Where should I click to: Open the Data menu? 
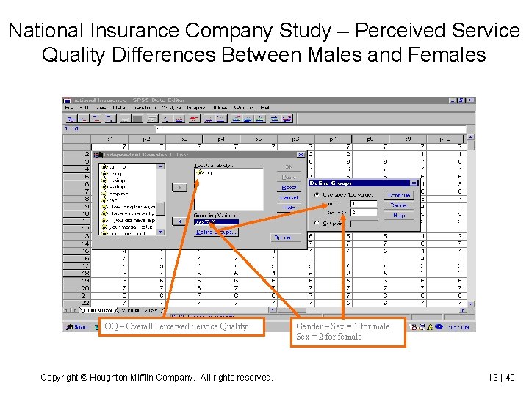pos(119,108)
